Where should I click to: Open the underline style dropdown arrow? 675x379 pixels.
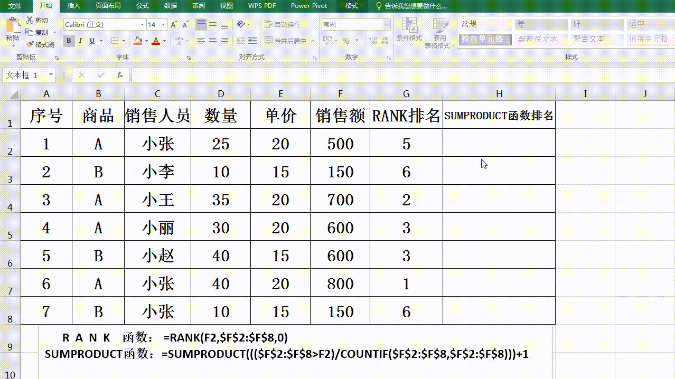[x=101, y=41]
